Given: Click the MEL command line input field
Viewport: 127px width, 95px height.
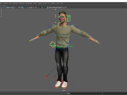Looking at the screenshot, I should pos(86,93).
